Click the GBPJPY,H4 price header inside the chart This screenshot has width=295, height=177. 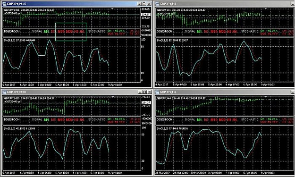[181, 98]
